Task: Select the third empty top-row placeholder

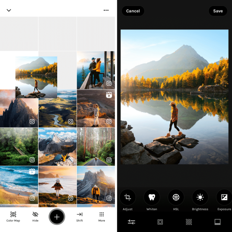Action: 96,34
